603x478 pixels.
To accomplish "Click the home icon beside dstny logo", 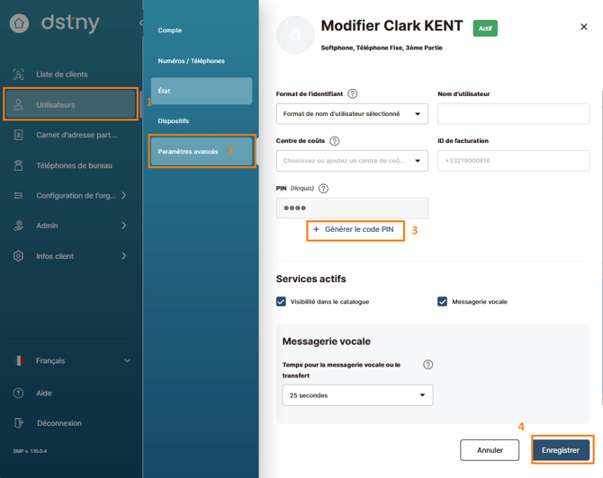I will (x=19, y=23).
